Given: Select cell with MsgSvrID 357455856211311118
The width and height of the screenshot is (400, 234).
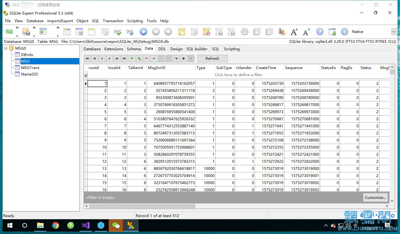Looking at the screenshot, I should coord(171,91).
